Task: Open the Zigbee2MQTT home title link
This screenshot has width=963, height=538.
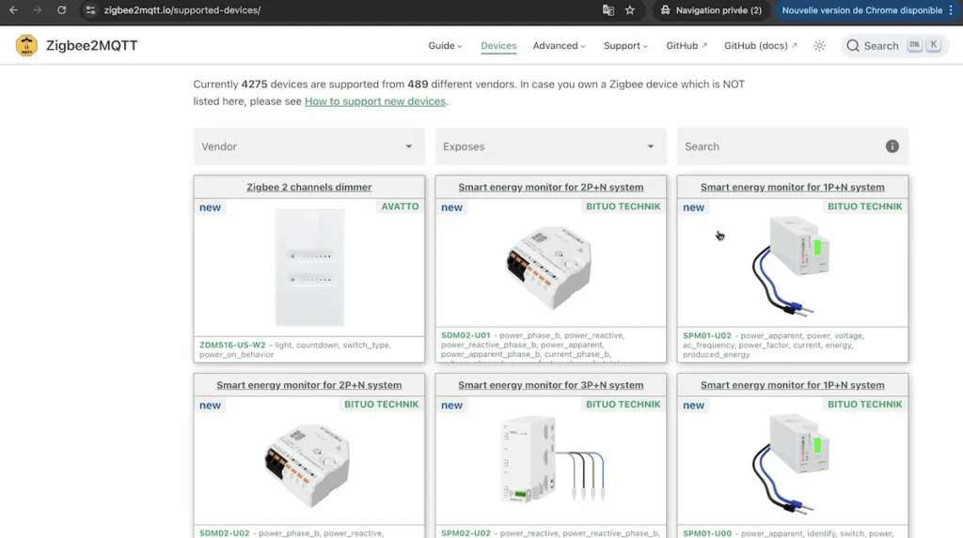Action: coord(91,45)
